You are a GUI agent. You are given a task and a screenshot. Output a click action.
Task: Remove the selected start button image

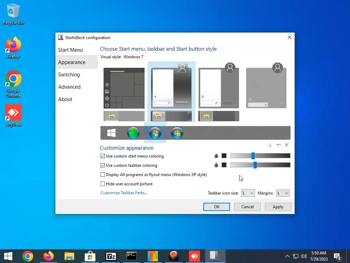point(287,145)
